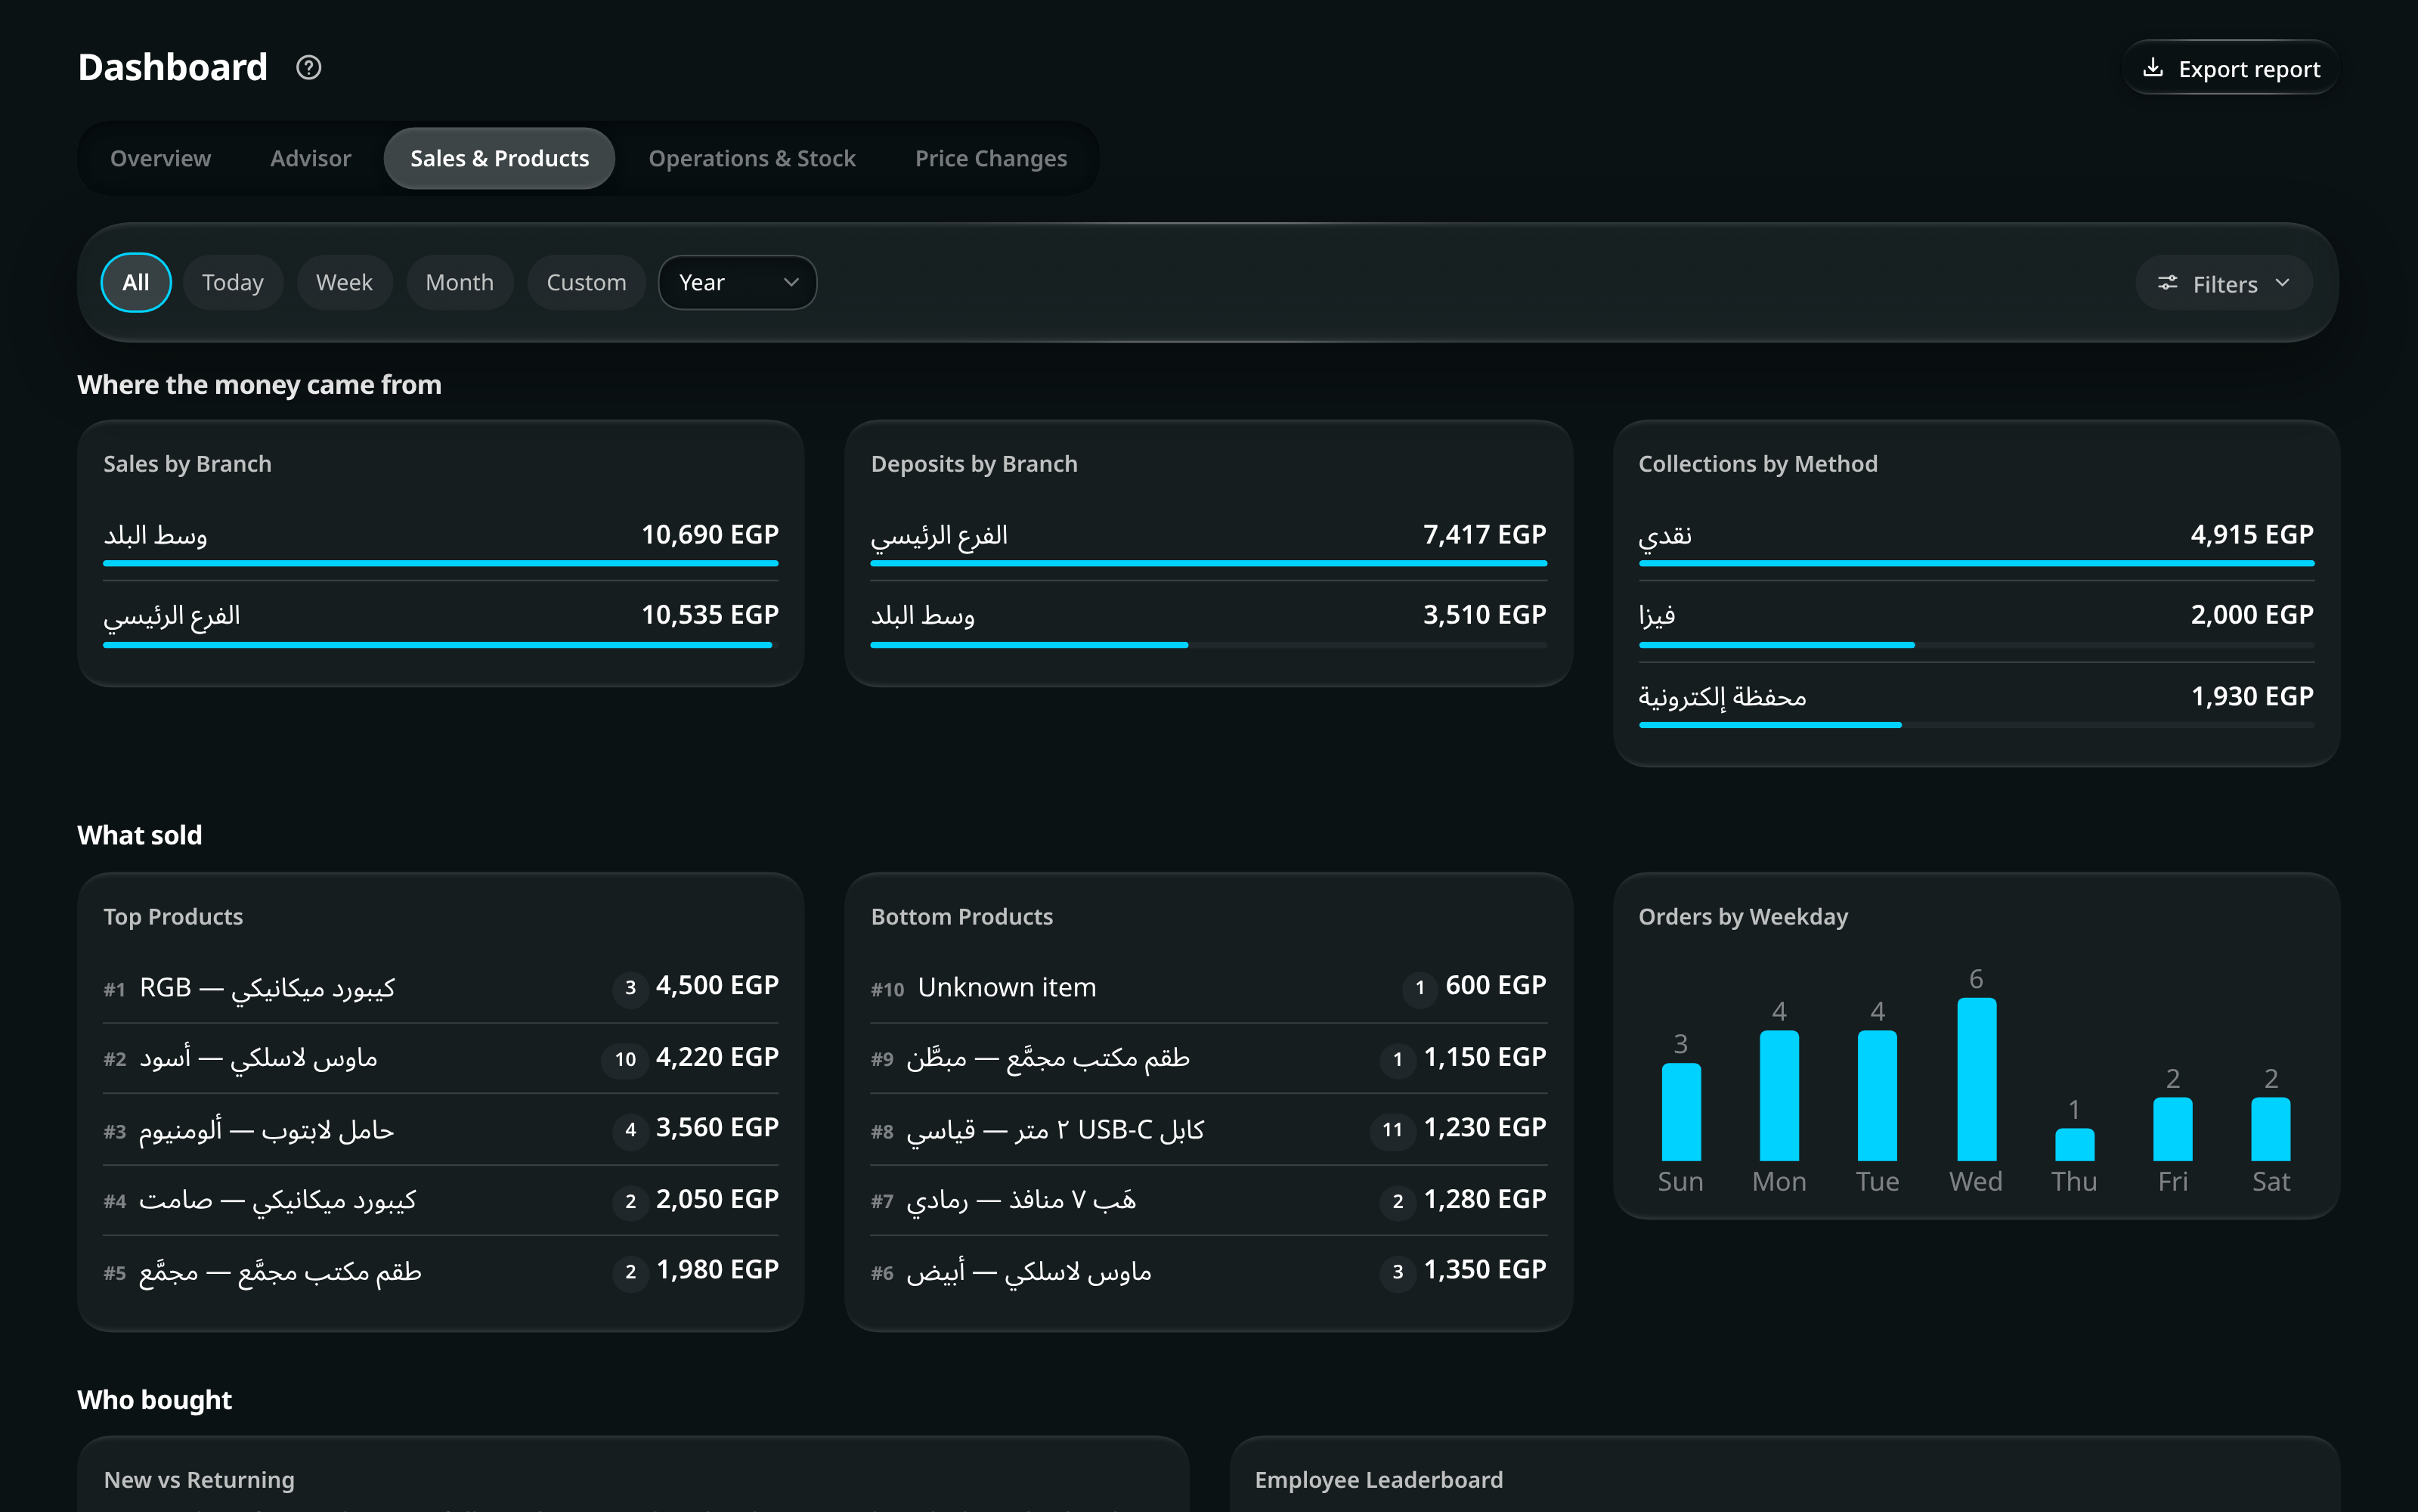Click the download icon in Export report
Screen dimensions: 2418x1512
2153,68
